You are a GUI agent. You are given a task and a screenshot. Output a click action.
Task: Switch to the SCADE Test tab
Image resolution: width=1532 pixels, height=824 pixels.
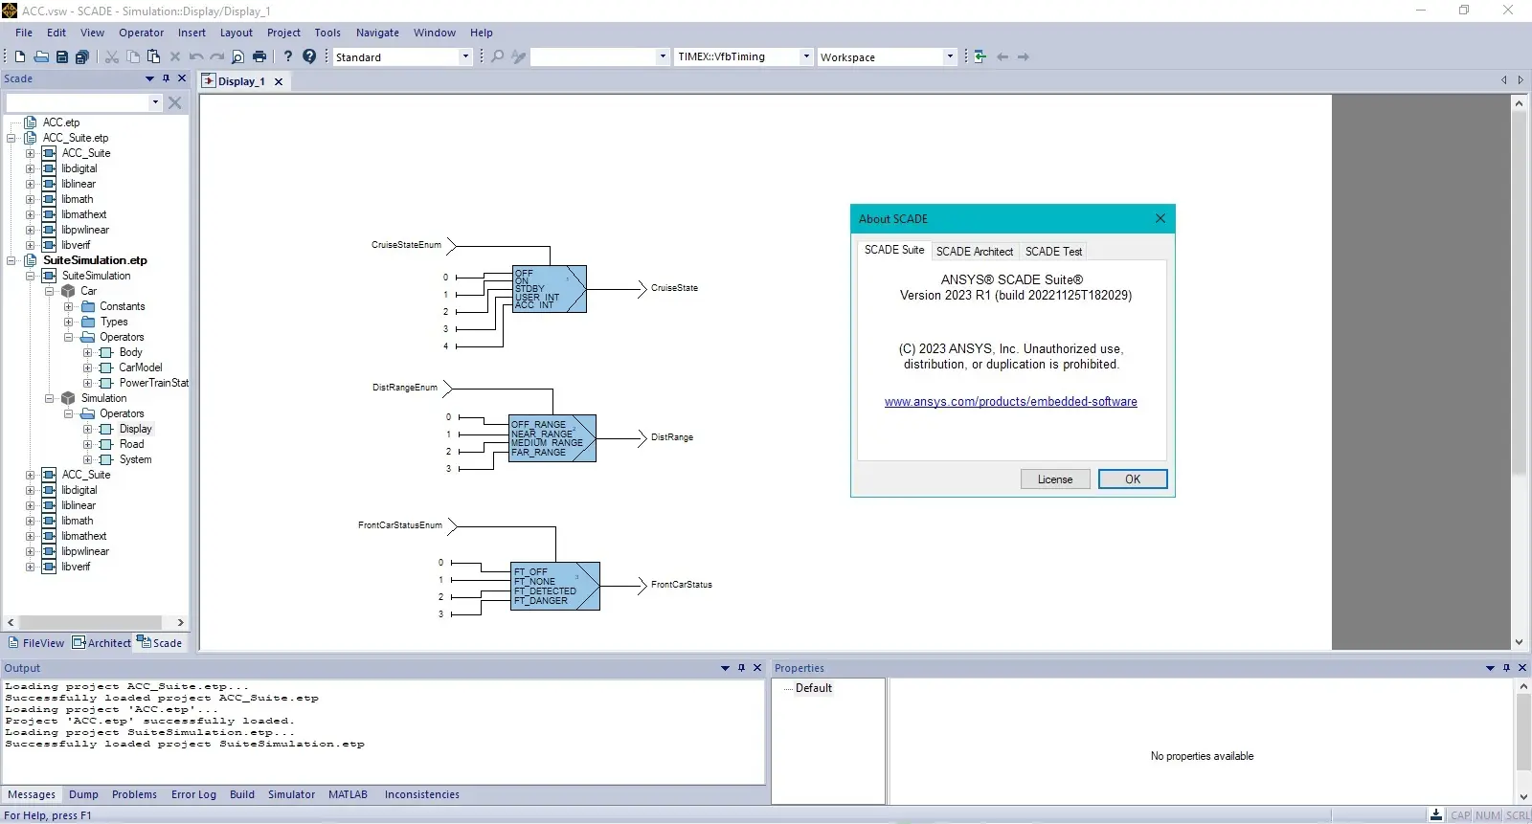[x=1053, y=252]
